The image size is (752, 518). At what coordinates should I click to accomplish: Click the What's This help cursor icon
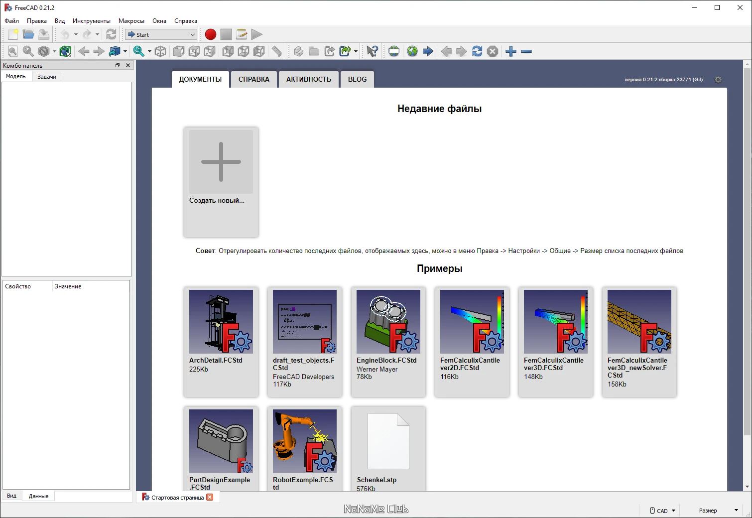click(x=372, y=51)
